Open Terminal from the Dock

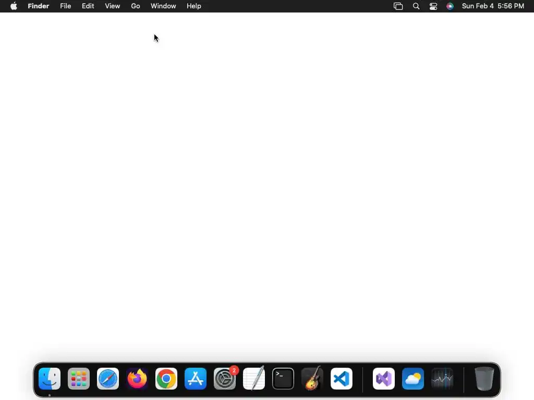click(283, 379)
